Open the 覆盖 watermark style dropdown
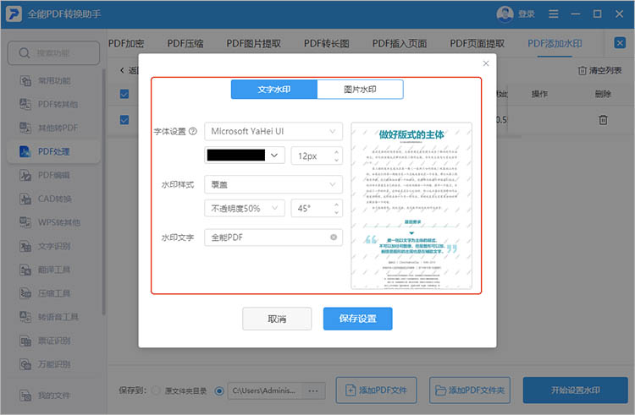This screenshot has width=635, height=415. [273, 184]
